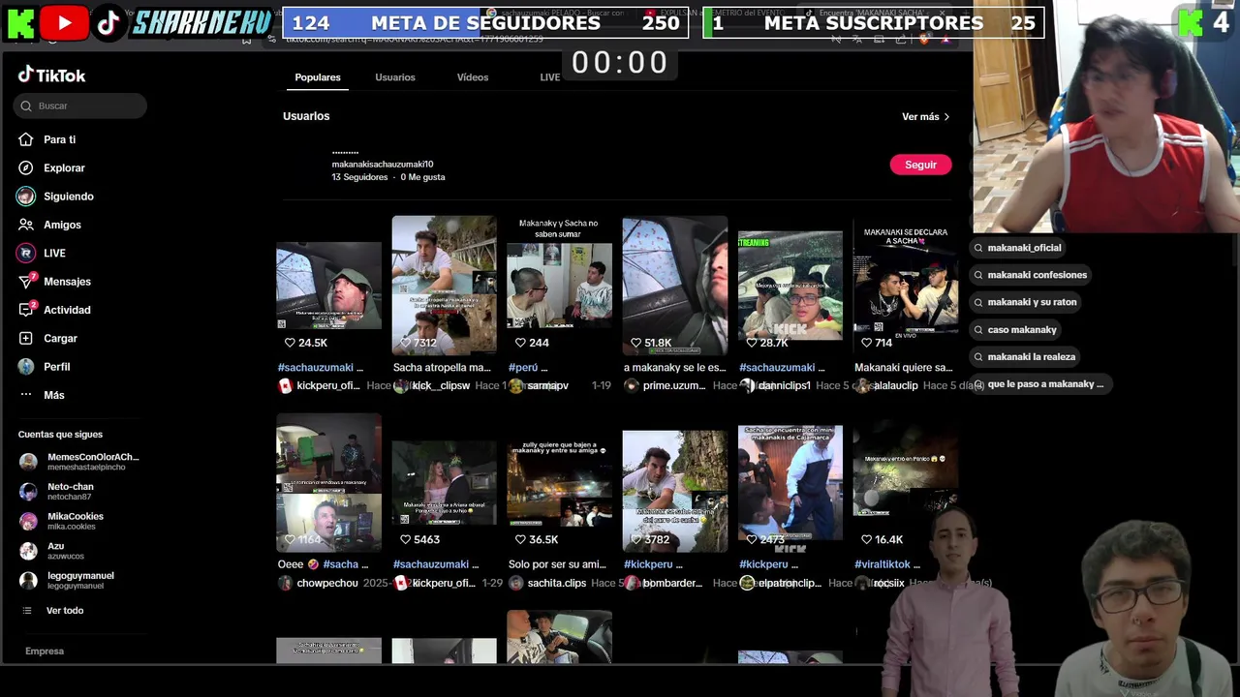
Task: Click the like heart on 714 video
Action: [867, 343]
